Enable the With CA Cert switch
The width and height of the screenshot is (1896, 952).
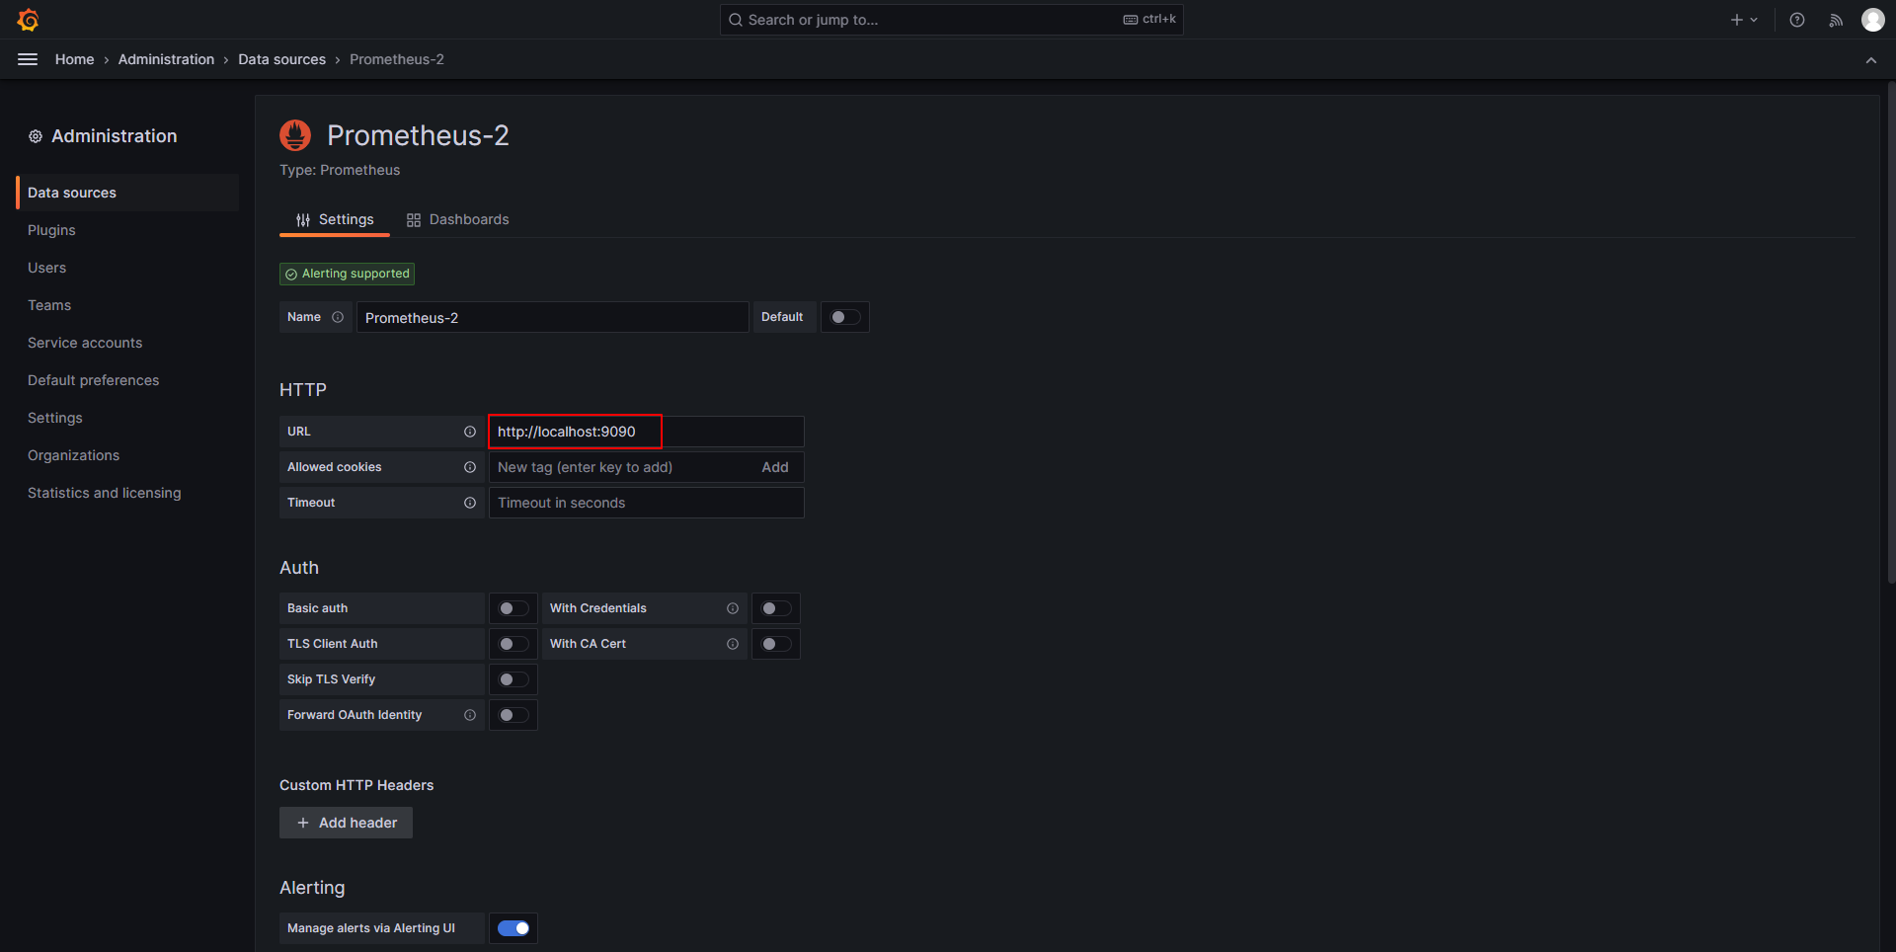[x=776, y=644]
